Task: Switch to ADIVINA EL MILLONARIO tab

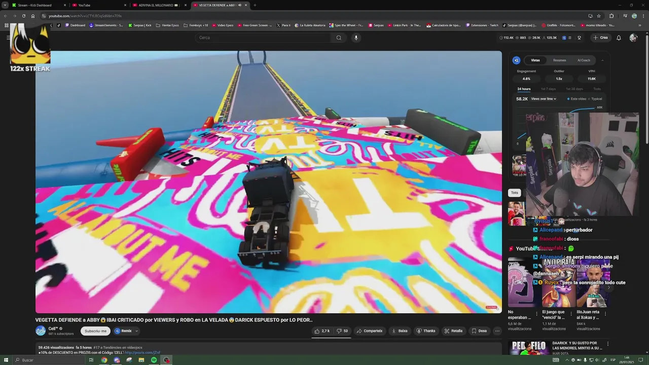Action: tap(160, 5)
